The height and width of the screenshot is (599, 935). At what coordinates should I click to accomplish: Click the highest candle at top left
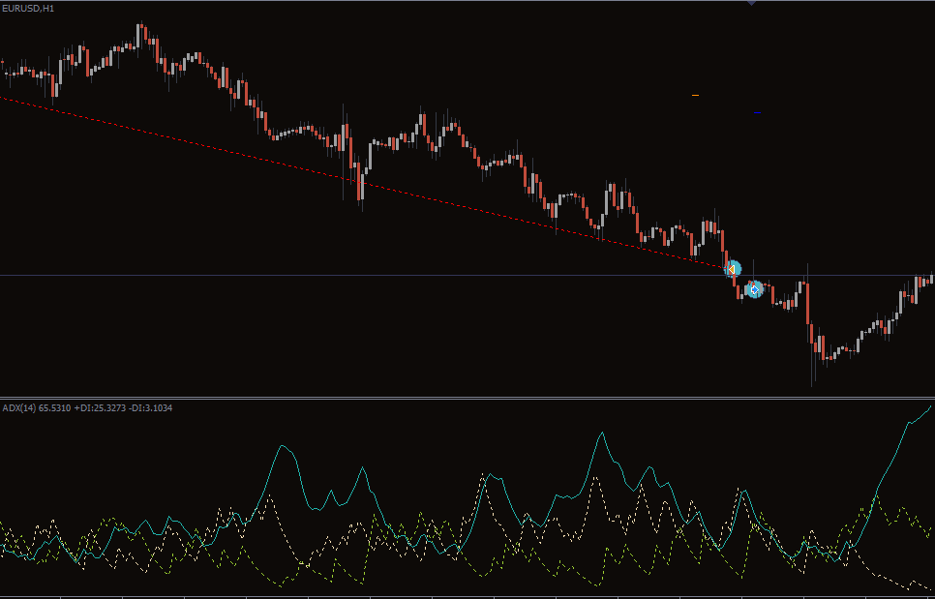point(140,34)
